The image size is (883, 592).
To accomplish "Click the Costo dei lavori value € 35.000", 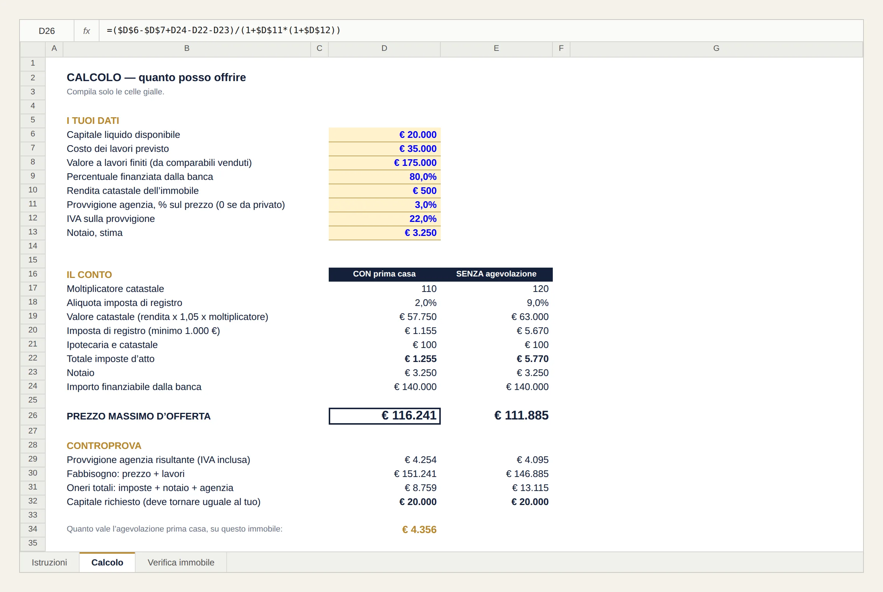I will coord(384,149).
